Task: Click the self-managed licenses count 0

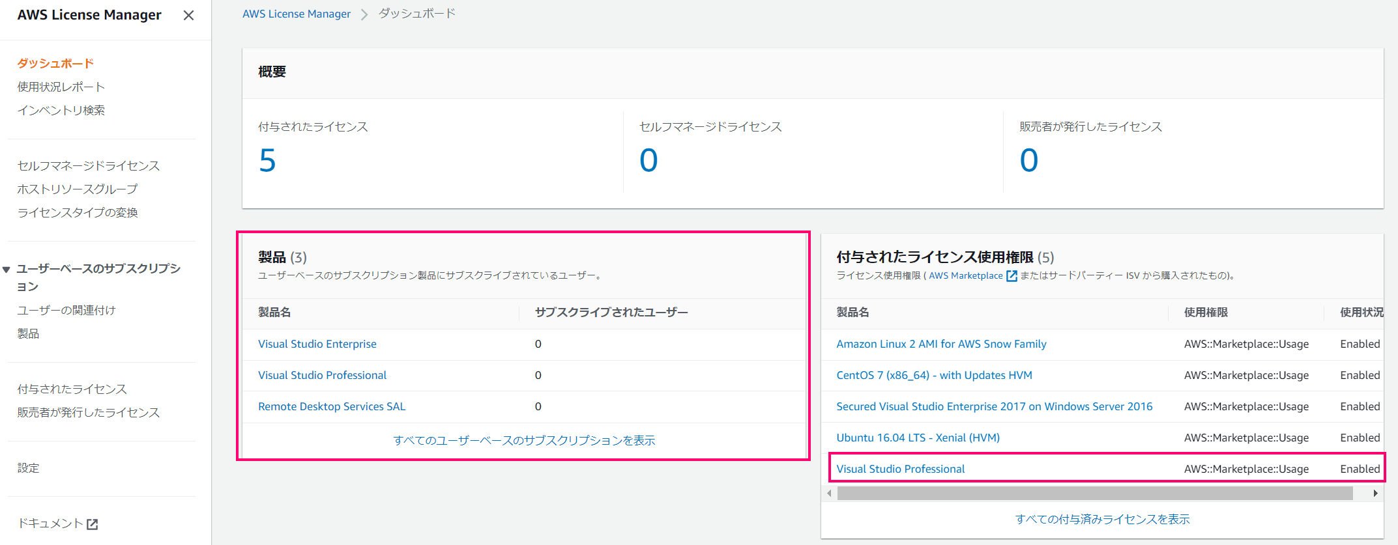Action: (648, 160)
